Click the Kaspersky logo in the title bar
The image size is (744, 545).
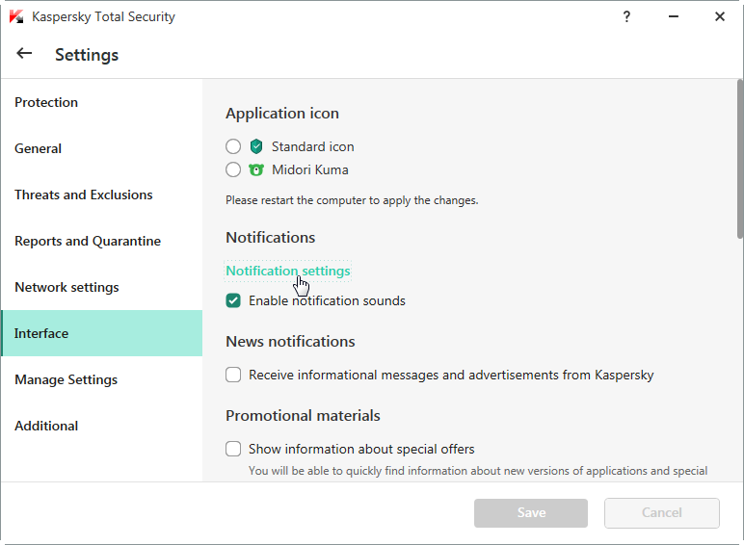tap(16, 16)
